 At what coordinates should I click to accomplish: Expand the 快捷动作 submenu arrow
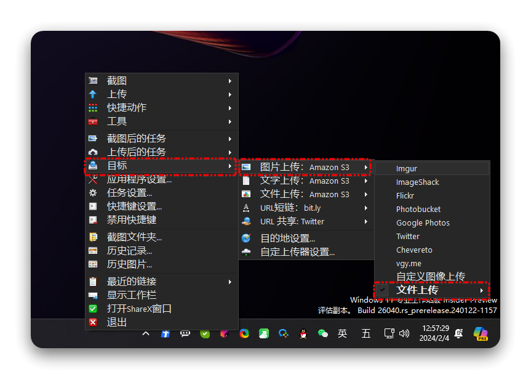[230, 108]
